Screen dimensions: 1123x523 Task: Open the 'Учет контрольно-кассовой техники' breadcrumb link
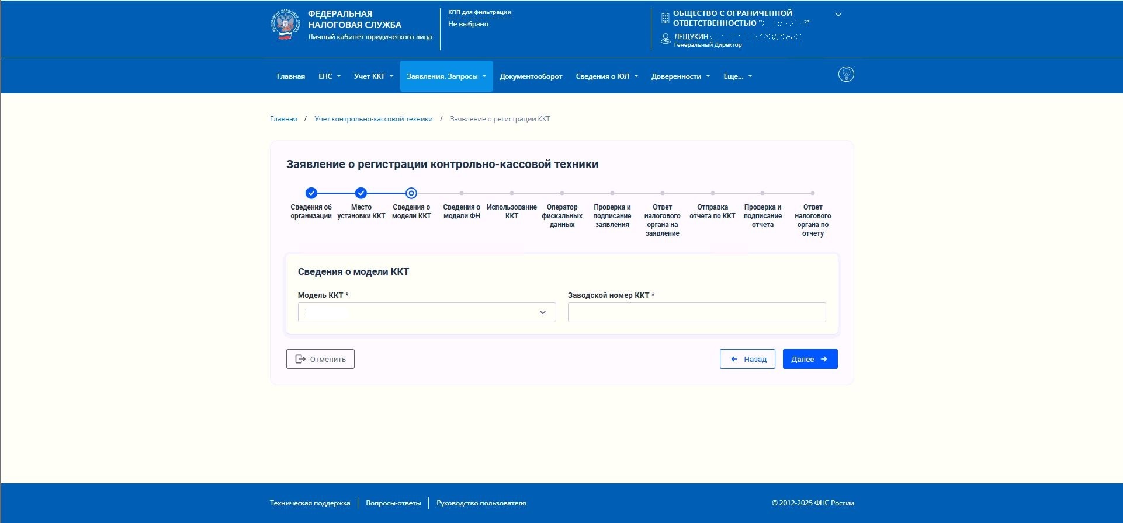(x=373, y=119)
